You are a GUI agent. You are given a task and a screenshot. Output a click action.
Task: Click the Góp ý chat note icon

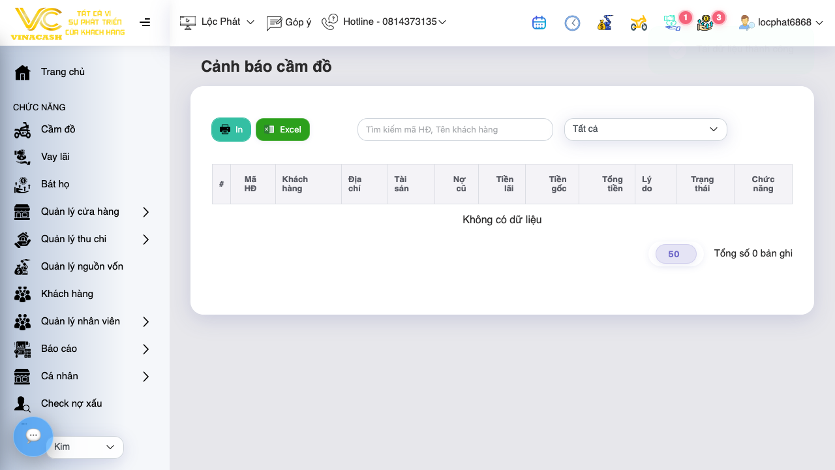274,23
